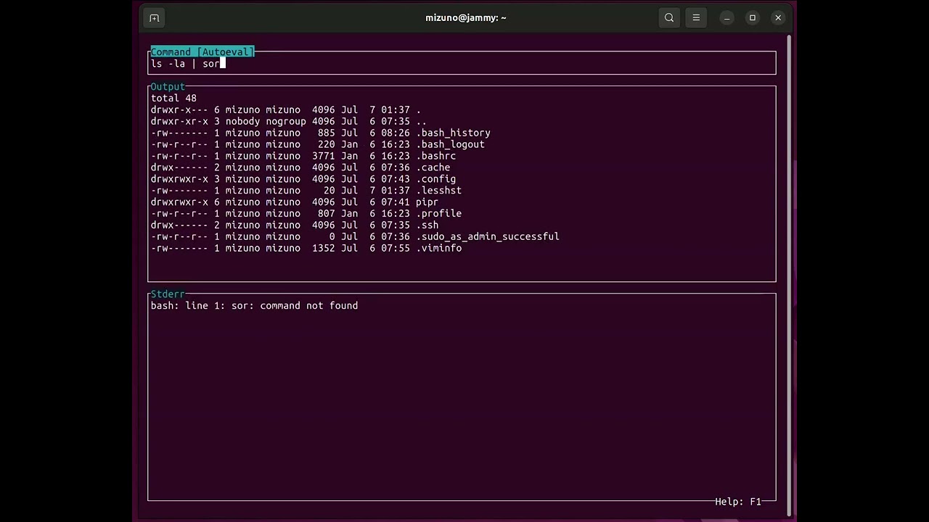Click the 'command not found' error message
This screenshot has height=522, width=929.
pyautogui.click(x=309, y=306)
